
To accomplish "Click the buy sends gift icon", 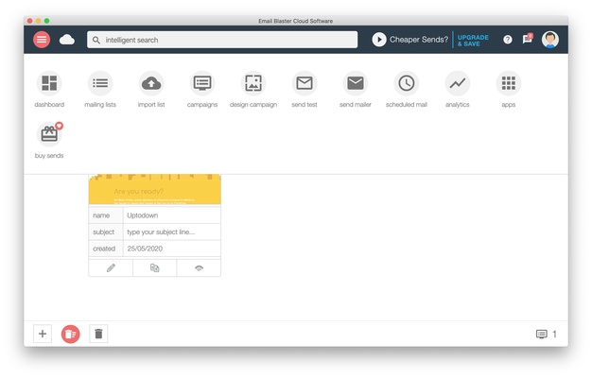I will 49,134.
